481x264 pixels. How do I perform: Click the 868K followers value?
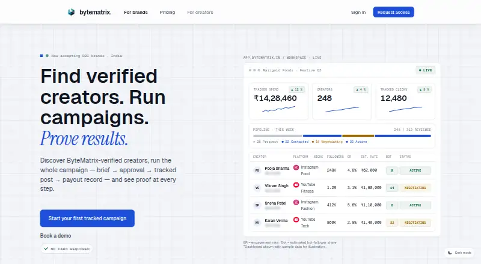tap(331, 223)
